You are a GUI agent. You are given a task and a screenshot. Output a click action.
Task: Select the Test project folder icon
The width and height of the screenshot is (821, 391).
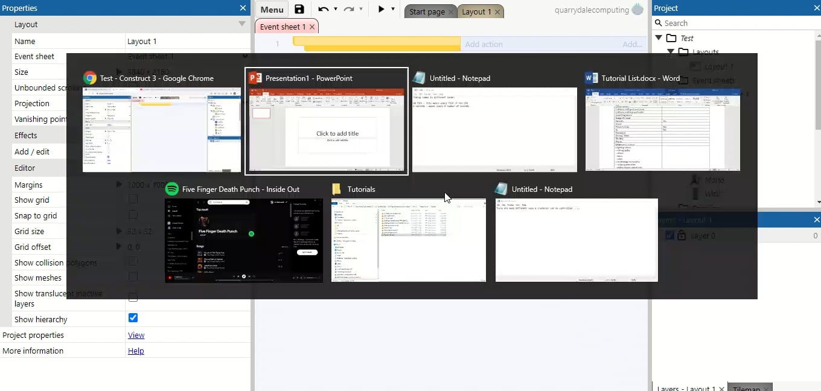click(671, 38)
